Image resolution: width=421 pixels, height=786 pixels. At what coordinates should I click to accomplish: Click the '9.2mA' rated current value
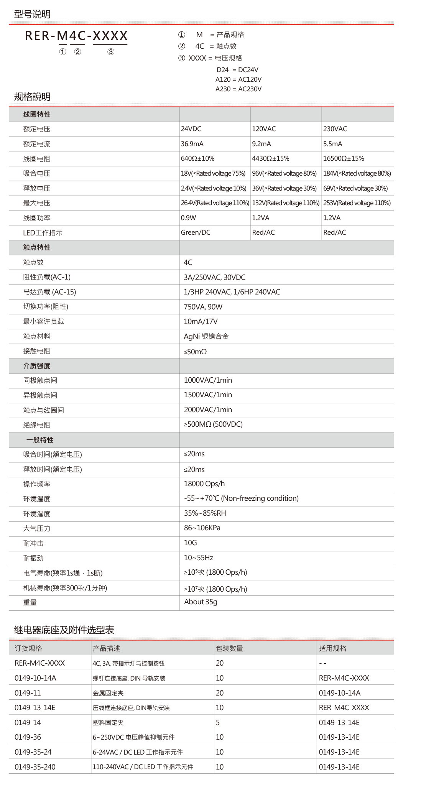coord(261,144)
